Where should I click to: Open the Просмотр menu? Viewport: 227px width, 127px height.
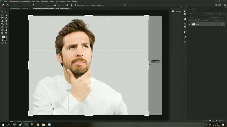coord(62,1)
